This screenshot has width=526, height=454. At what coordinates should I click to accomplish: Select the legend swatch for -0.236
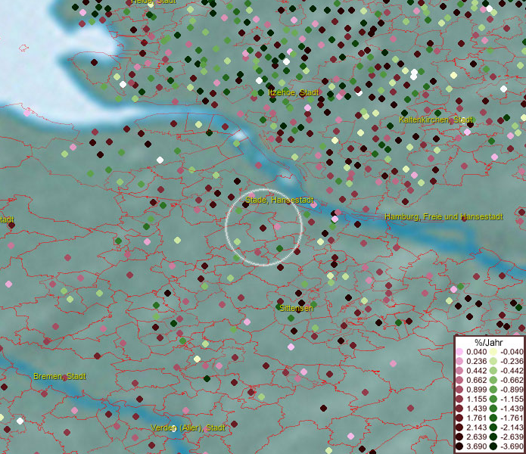(x=493, y=361)
